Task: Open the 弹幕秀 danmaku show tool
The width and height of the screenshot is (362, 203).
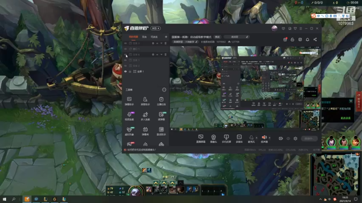Action: coord(145,131)
